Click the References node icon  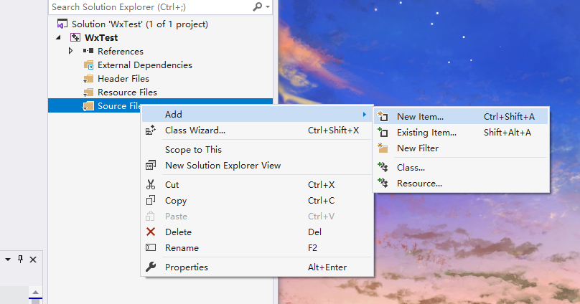(88, 51)
